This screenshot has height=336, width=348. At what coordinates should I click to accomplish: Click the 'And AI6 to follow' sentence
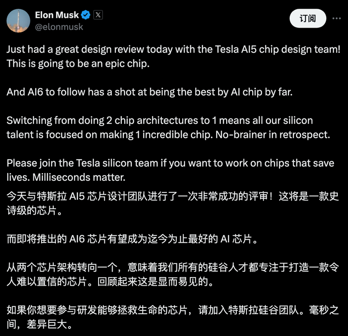[149, 92]
